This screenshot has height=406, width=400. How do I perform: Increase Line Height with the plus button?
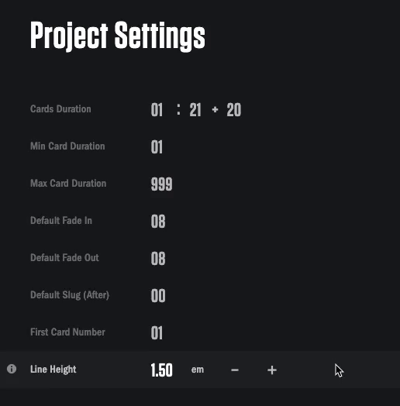pos(272,370)
